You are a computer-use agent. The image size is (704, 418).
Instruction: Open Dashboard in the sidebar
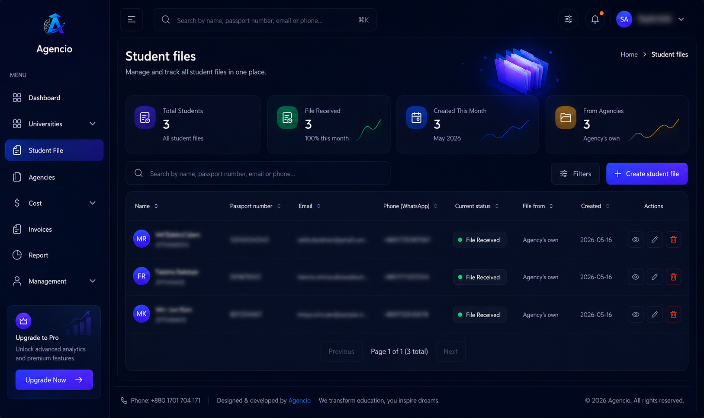[55, 98]
